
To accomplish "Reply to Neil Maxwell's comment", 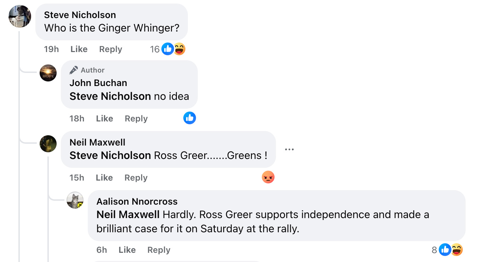I will click(136, 178).
